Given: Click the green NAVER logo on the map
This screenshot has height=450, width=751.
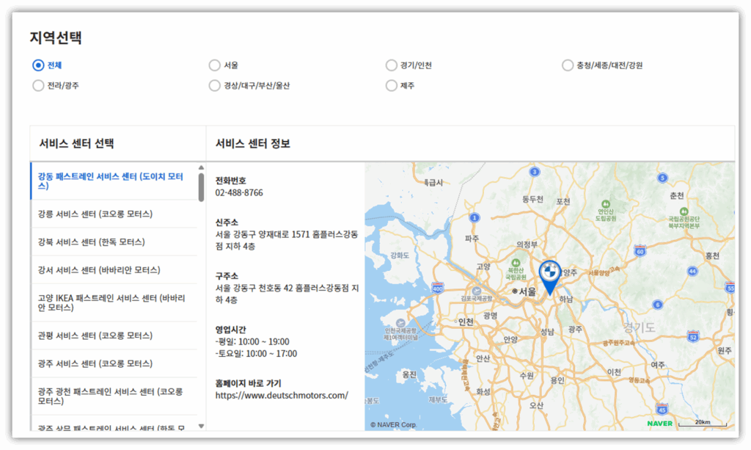Looking at the screenshot, I should [659, 424].
